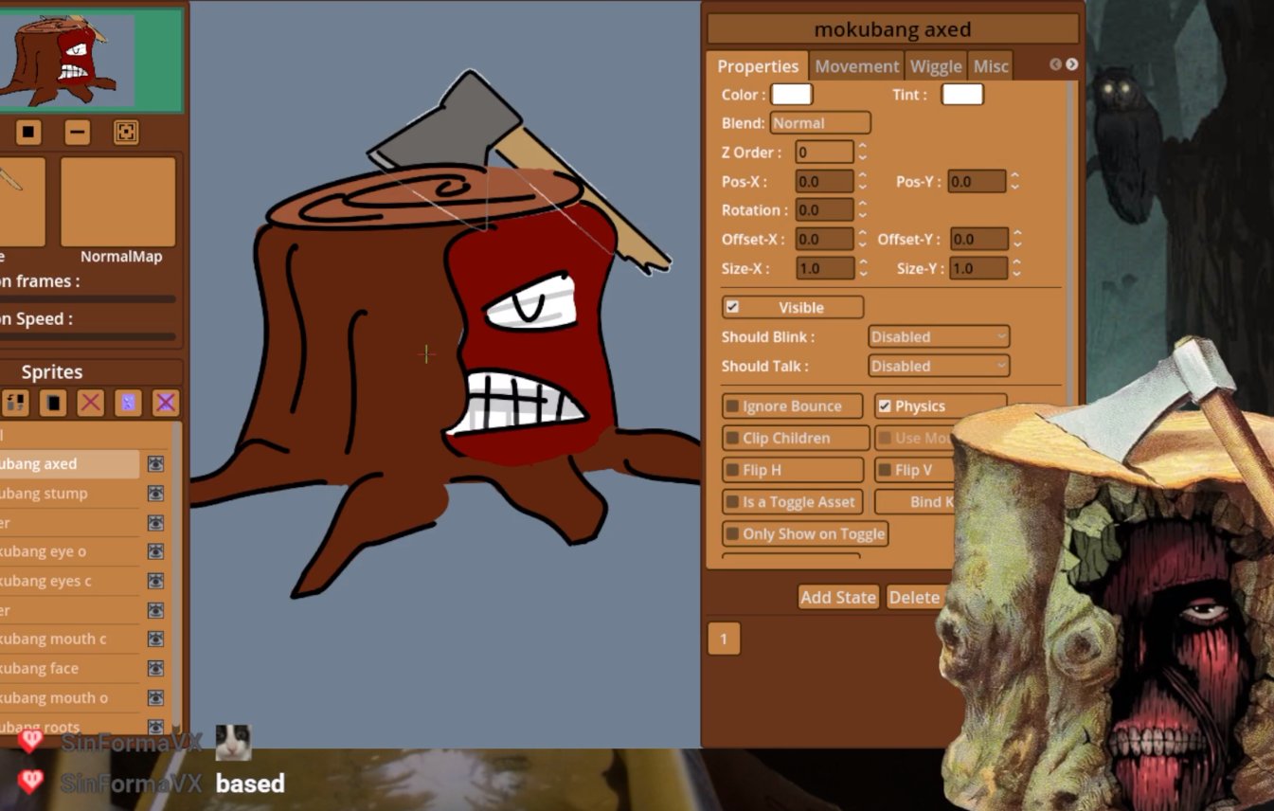The height and width of the screenshot is (811, 1274).
Task: Click the Pos-X input field
Action: point(825,182)
